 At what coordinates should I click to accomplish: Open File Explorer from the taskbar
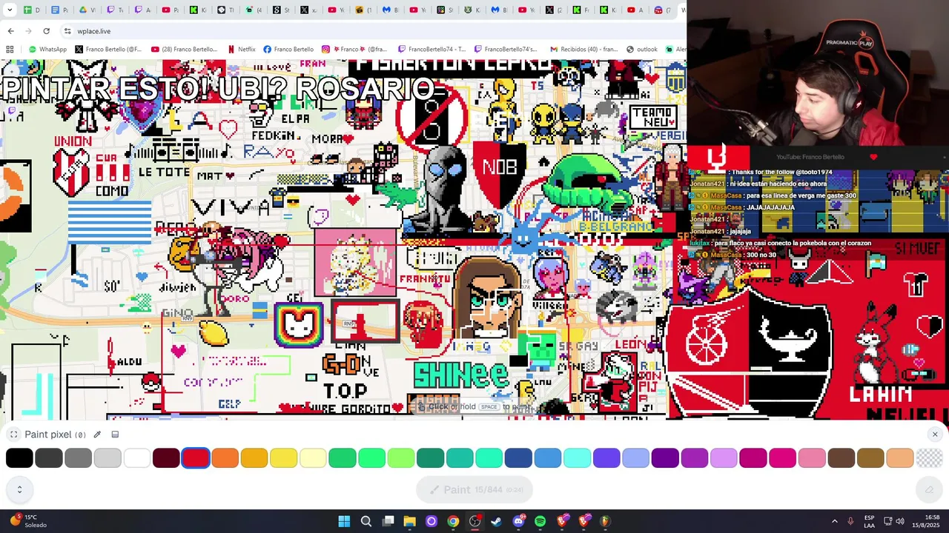[409, 521]
